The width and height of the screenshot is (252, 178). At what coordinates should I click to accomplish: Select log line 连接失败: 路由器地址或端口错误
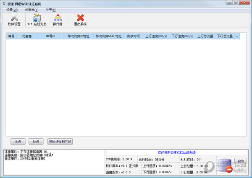[29, 155]
